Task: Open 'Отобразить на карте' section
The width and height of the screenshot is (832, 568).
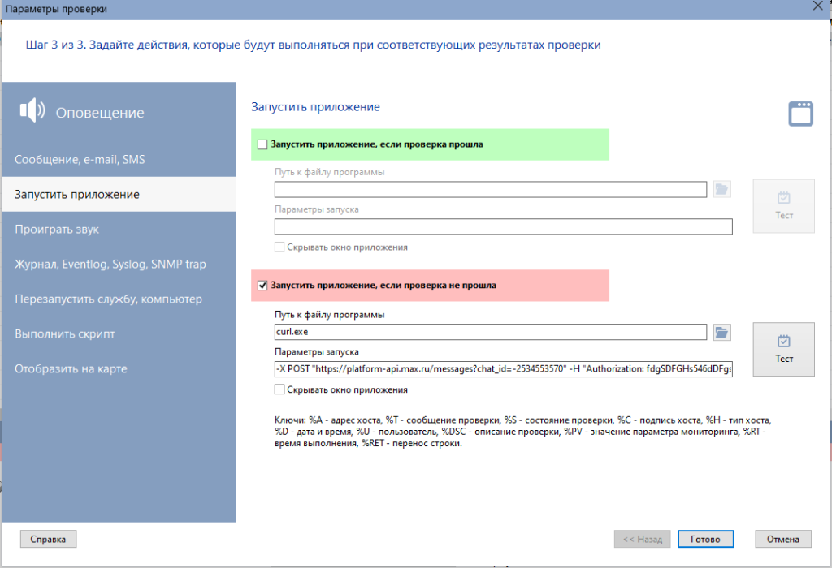Action: [71, 369]
